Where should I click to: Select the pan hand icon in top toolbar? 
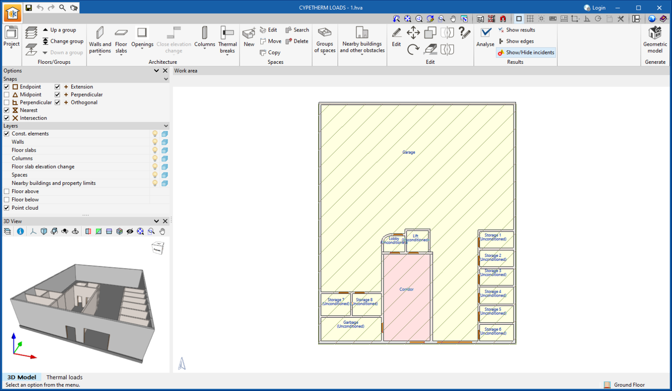click(453, 19)
